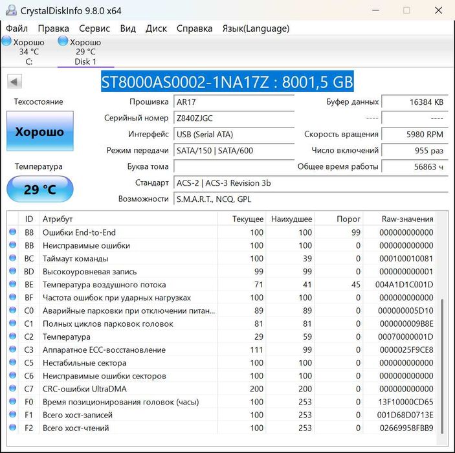Select the Disk 1 tab at 29 °C
The height and width of the screenshot is (453, 455).
85,51
